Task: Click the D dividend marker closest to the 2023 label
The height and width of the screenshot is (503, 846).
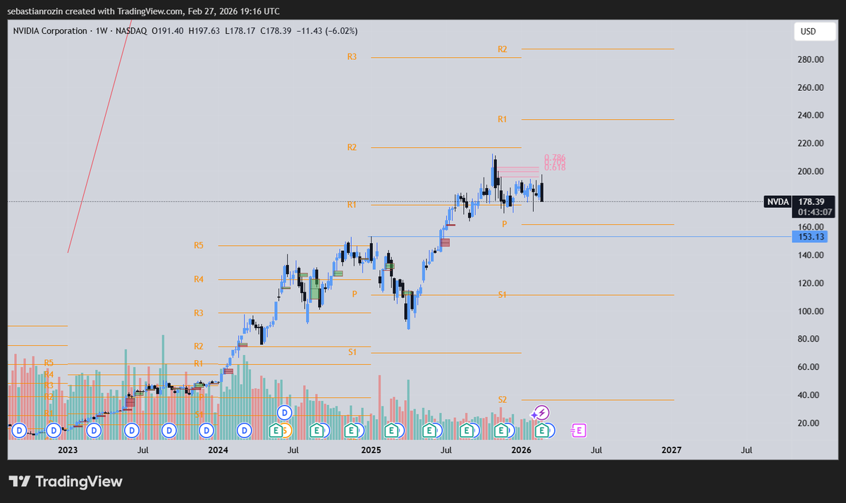Action: pyautogui.click(x=53, y=430)
